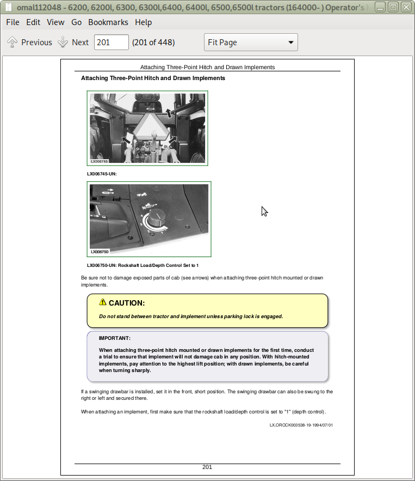Screen dimensions: 415x481
Task: Open the File menu
Action: point(13,22)
